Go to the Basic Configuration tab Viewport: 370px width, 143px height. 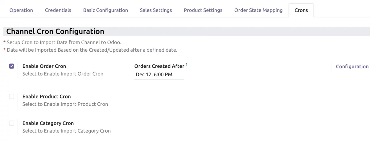coord(105,10)
